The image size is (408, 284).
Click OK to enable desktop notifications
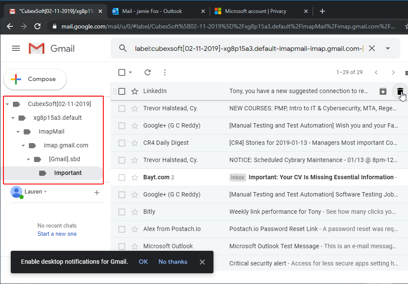[x=143, y=262]
